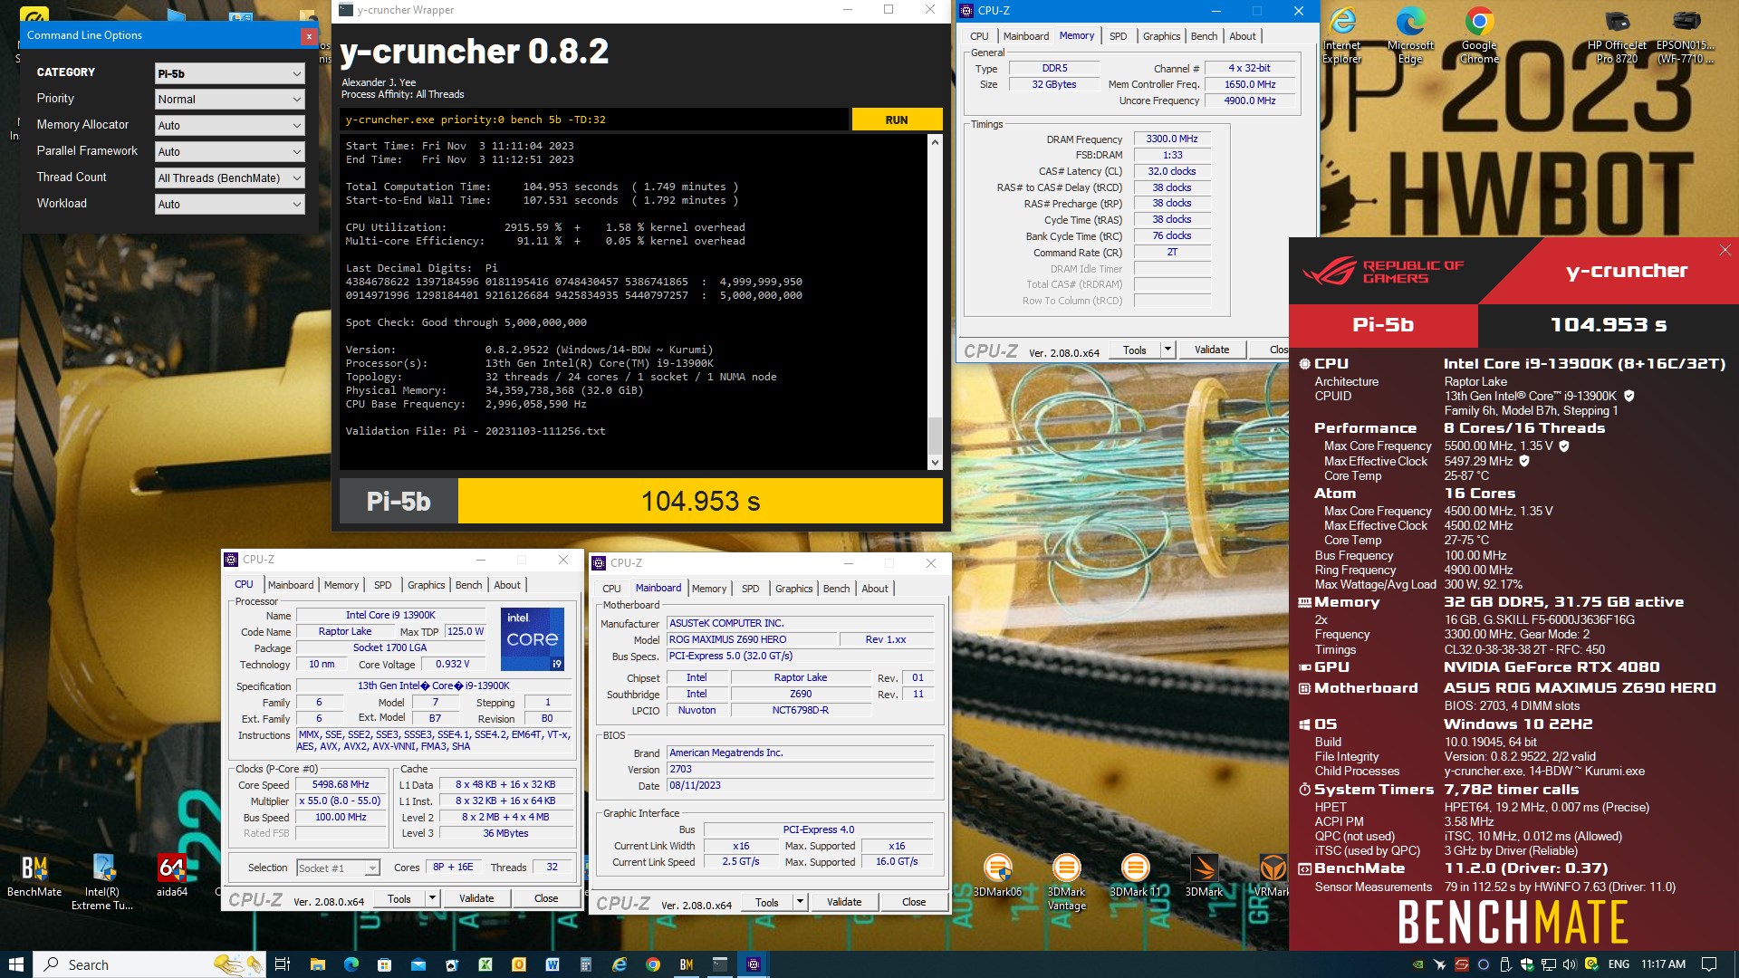Open Google Chrome desktop shortcut
The height and width of the screenshot is (978, 1739).
[1479, 36]
